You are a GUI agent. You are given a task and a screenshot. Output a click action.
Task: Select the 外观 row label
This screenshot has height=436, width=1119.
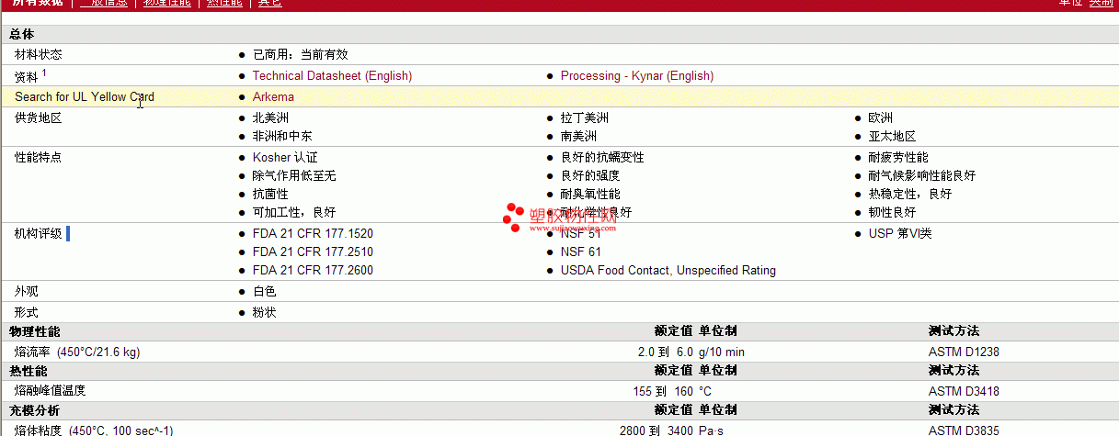[x=27, y=291]
